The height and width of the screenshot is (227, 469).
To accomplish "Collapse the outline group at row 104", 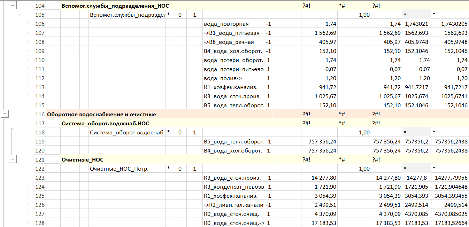I will coord(13,6).
